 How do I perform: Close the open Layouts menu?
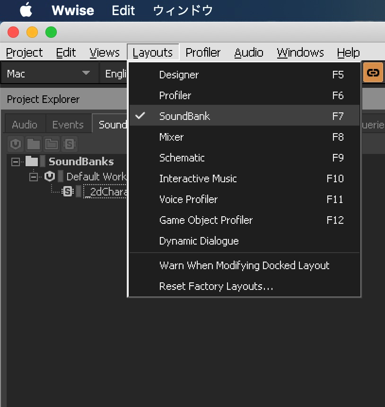click(153, 52)
